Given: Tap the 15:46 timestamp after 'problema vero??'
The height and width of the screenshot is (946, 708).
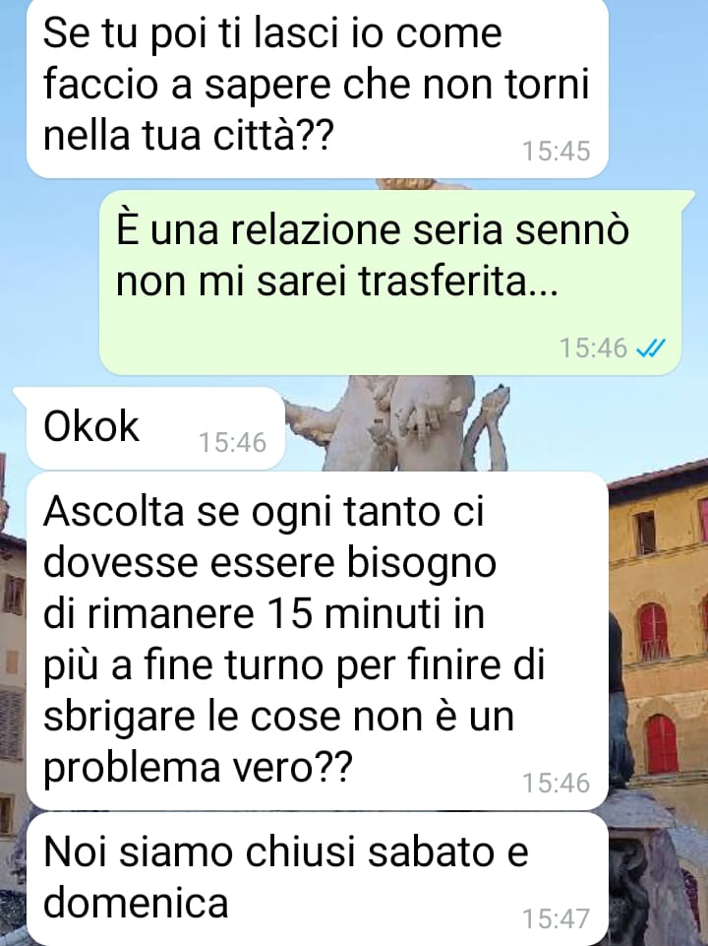Looking at the screenshot, I should click(556, 783).
